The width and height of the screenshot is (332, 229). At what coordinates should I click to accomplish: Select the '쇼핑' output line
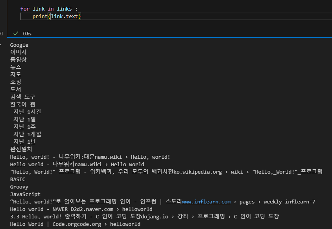[x=16, y=82]
